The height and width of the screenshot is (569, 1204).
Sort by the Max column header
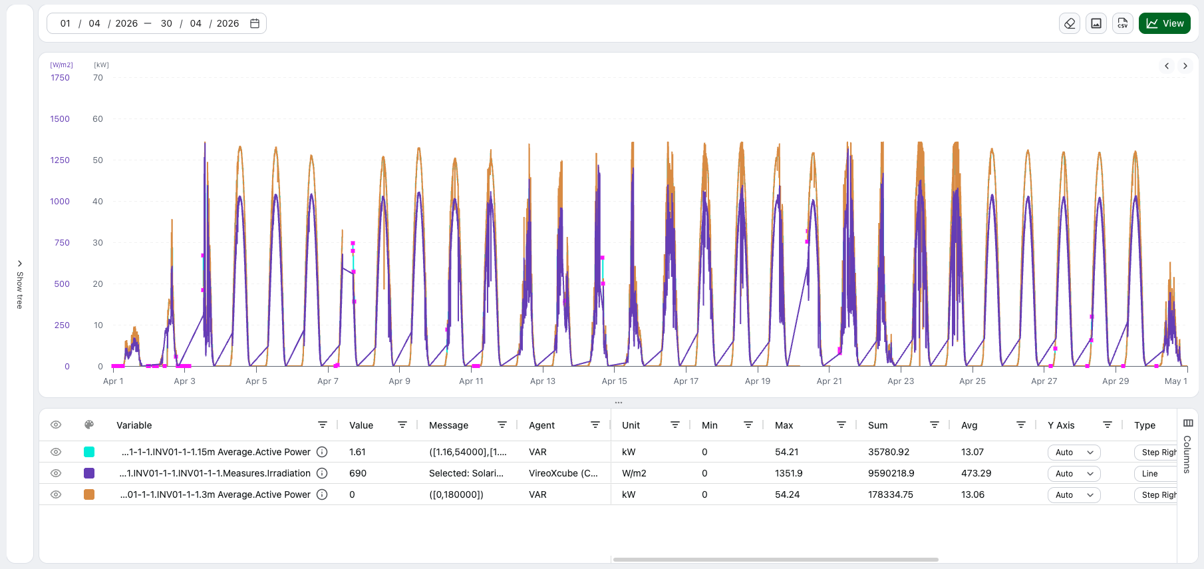point(784,425)
